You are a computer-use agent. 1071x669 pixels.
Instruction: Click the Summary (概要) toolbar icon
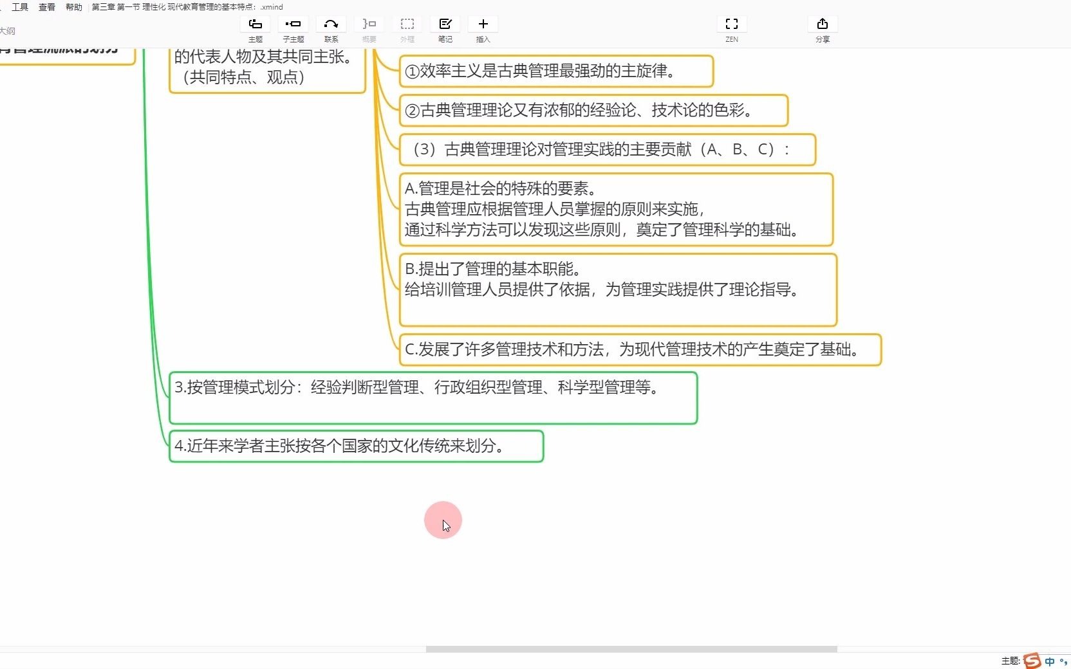[x=369, y=24]
